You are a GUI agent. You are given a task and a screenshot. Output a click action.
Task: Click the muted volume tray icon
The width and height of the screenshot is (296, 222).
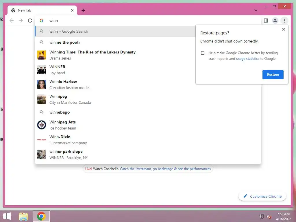(269, 217)
